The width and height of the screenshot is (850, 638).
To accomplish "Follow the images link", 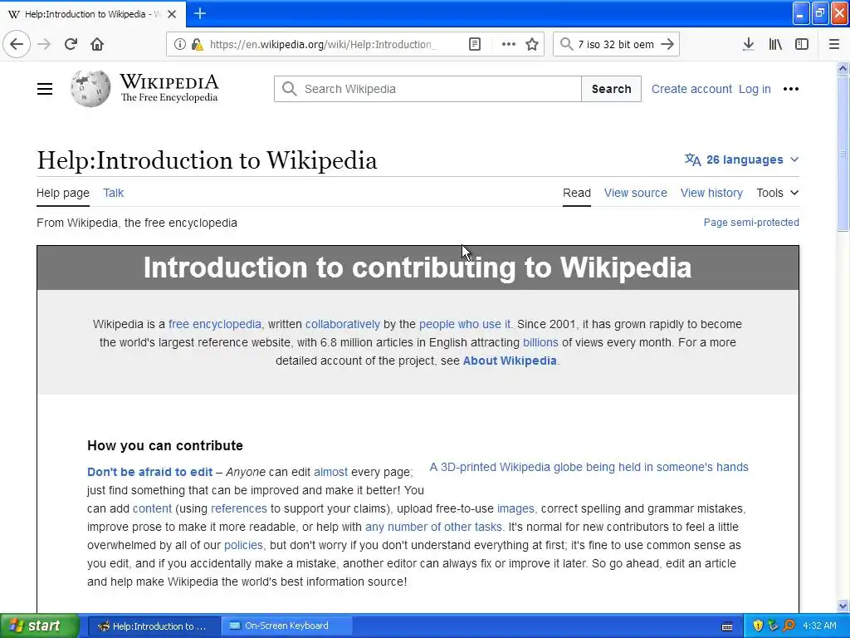I will pos(515,508).
